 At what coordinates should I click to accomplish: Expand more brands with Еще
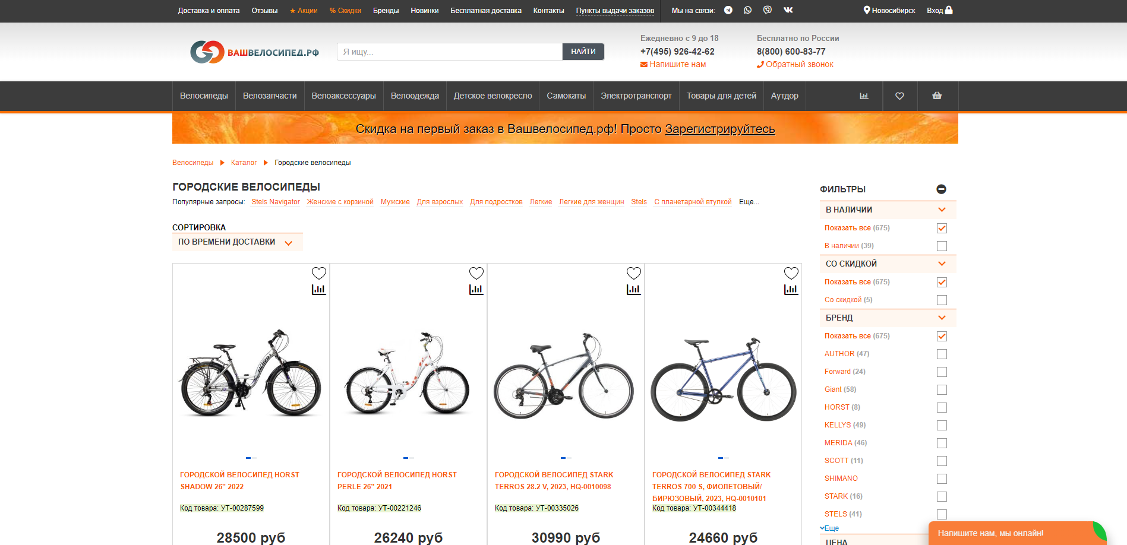tap(829, 528)
